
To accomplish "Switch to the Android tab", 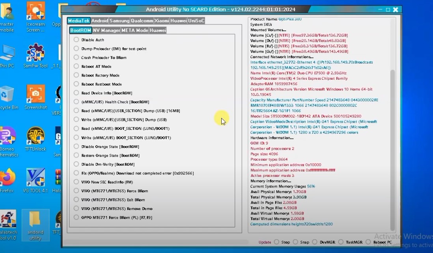I will click(100, 21).
